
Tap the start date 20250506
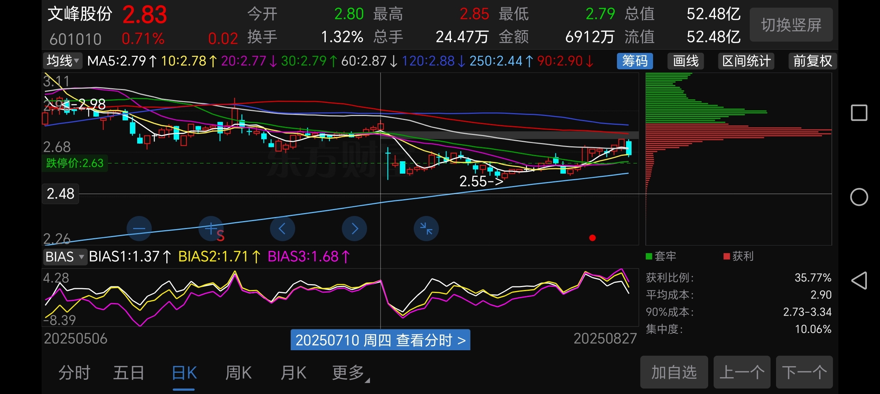[76, 339]
